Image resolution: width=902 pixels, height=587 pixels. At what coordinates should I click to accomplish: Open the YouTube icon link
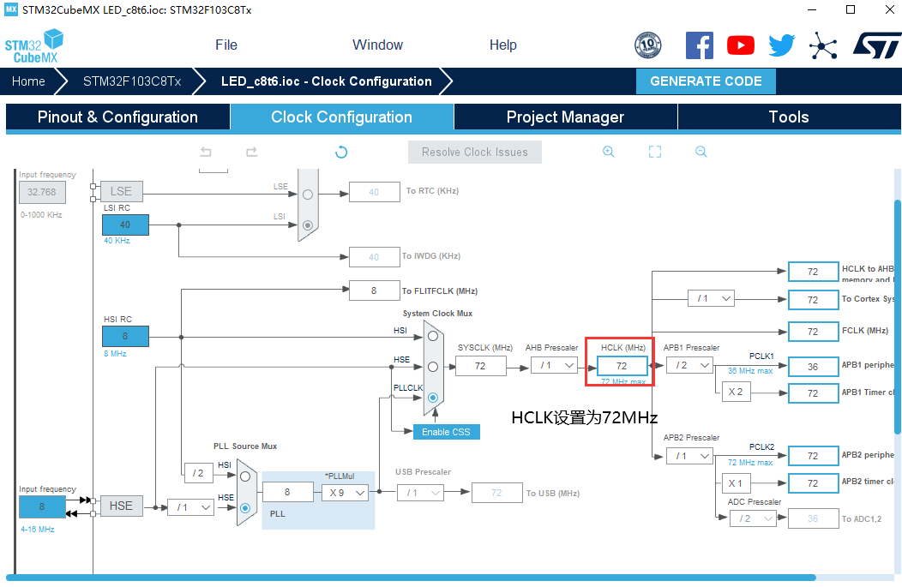click(740, 45)
